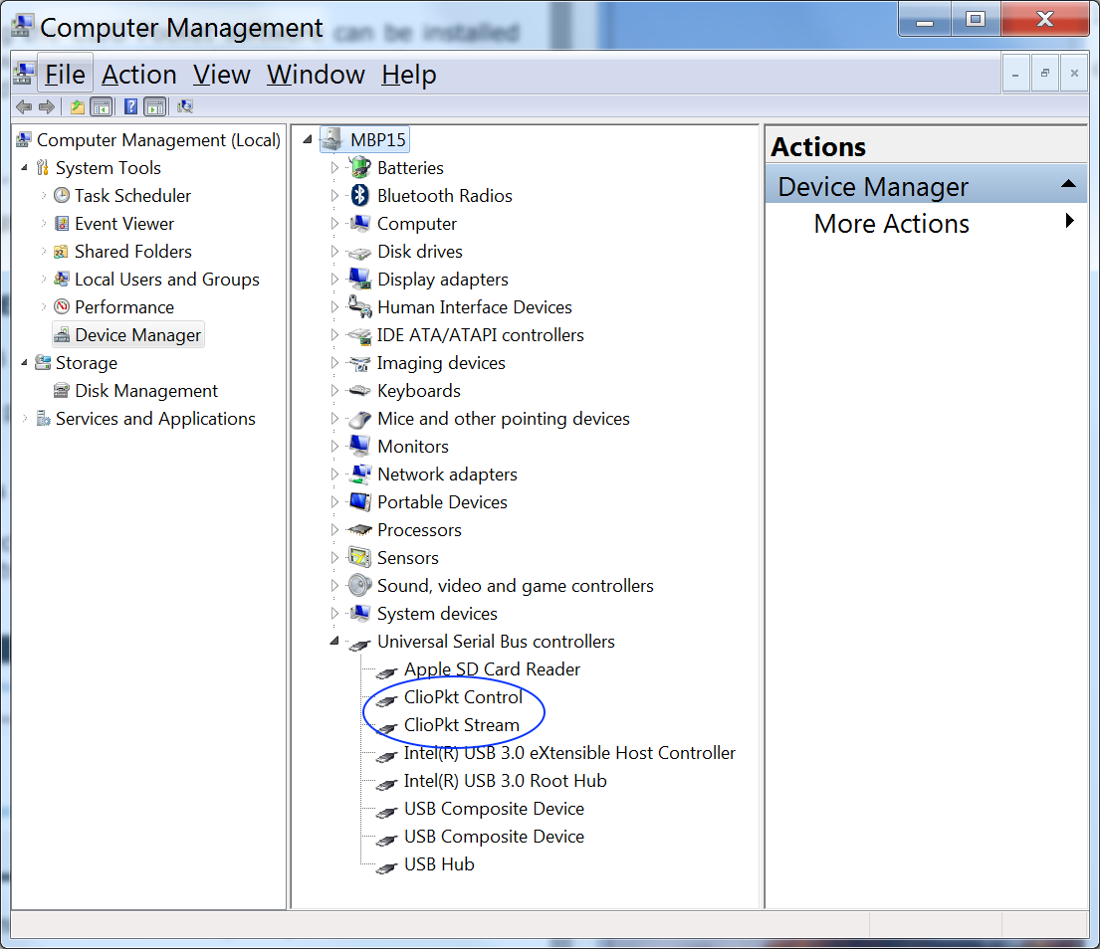Select the USB Hub device
The height and width of the screenshot is (949, 1100).
pos(439,864)
